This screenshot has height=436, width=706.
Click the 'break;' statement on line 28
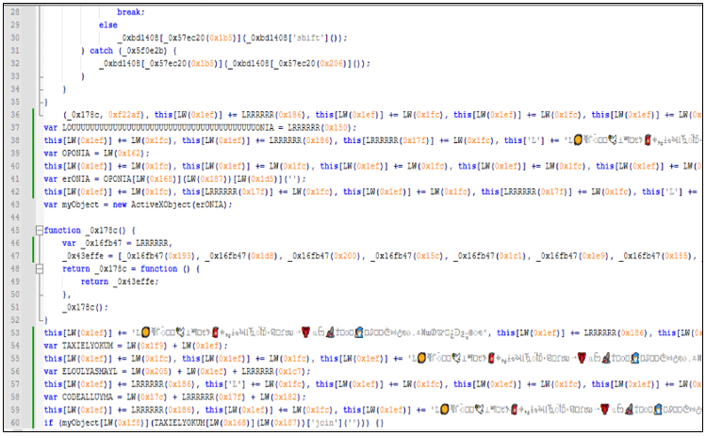131,12
